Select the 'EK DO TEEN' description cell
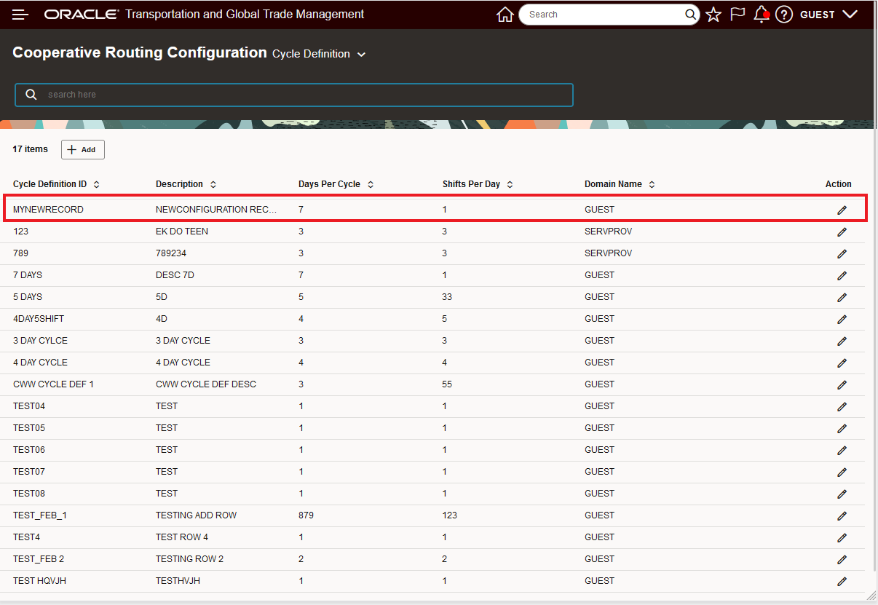Viewport: 878px width, 605px height. point(182,232)
